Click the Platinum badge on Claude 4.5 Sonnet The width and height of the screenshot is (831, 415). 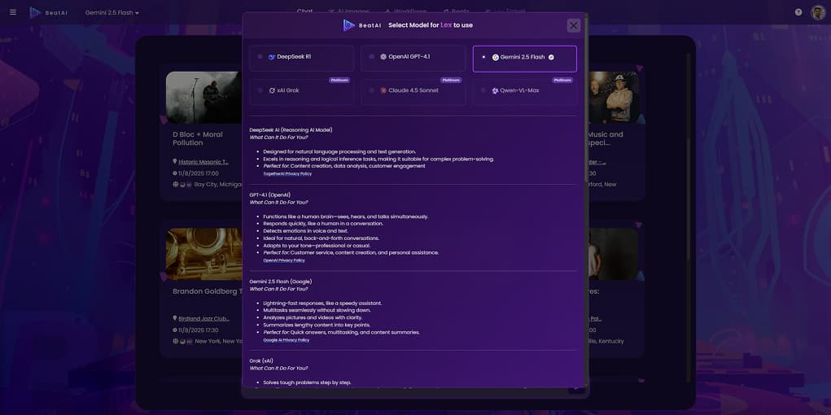[x=450, y=81]
